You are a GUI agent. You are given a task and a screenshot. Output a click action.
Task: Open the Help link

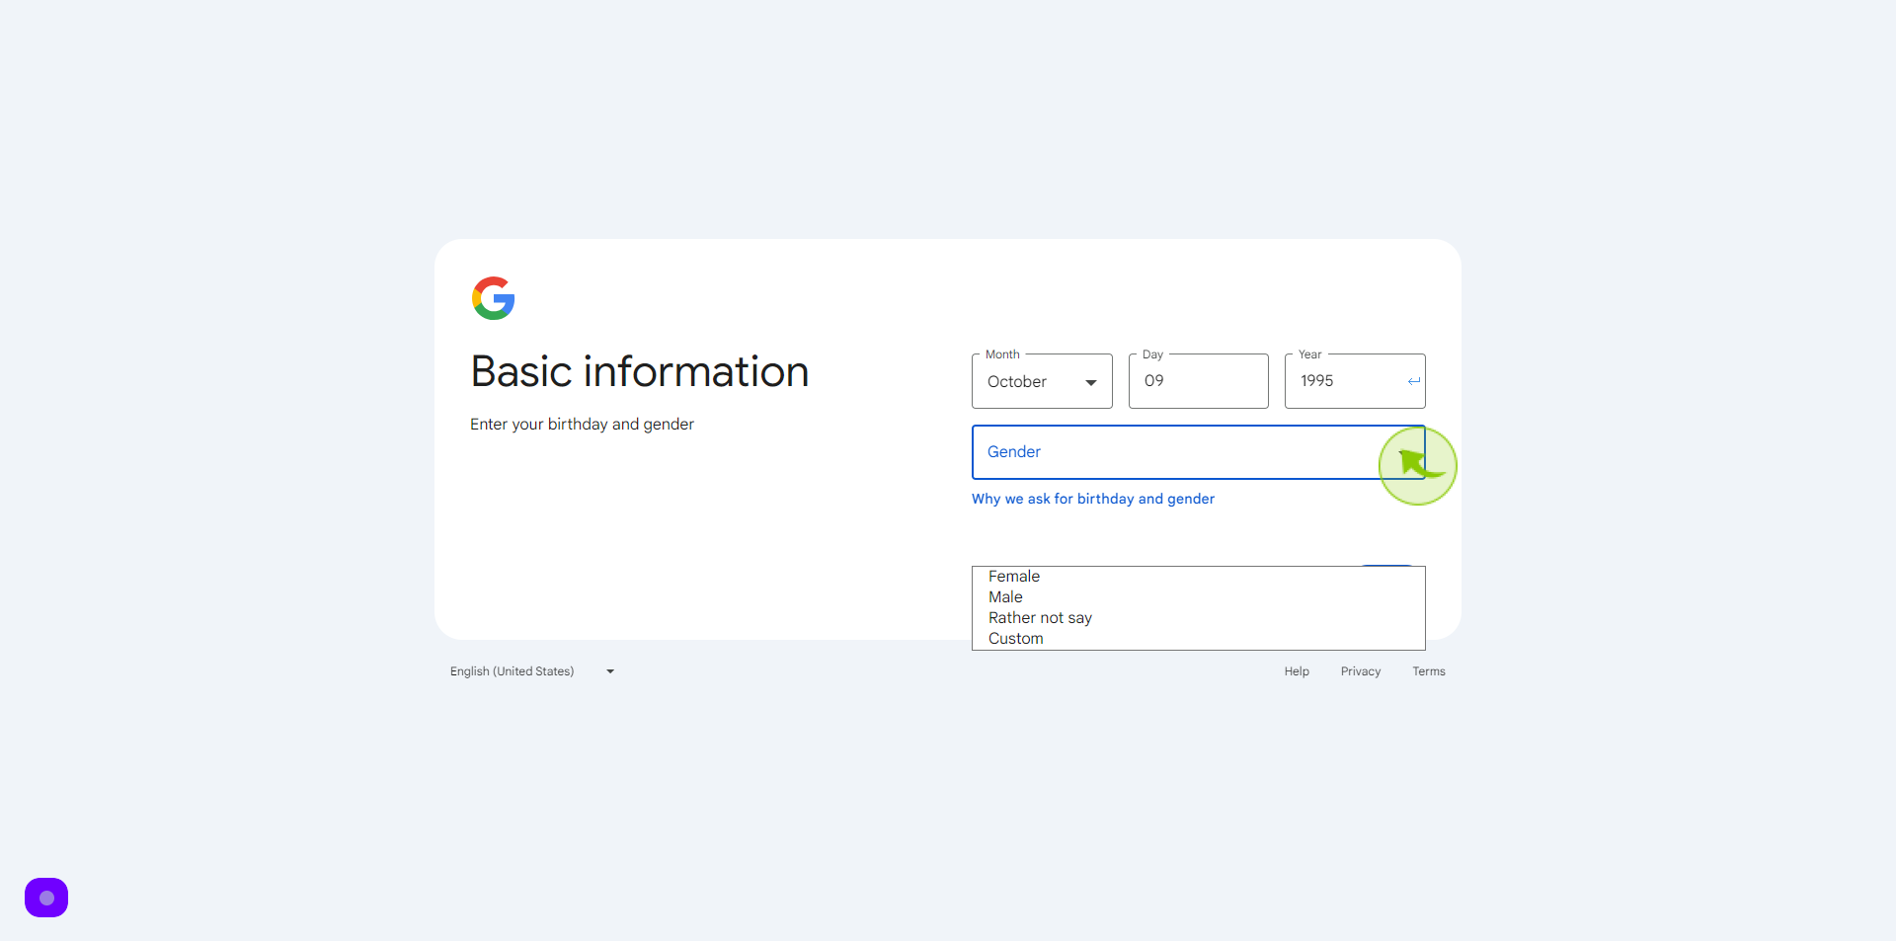1297,671
